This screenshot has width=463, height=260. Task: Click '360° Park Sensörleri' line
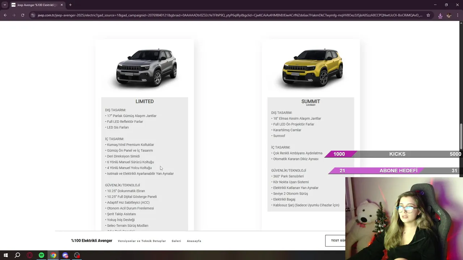[x=288, y=176]
